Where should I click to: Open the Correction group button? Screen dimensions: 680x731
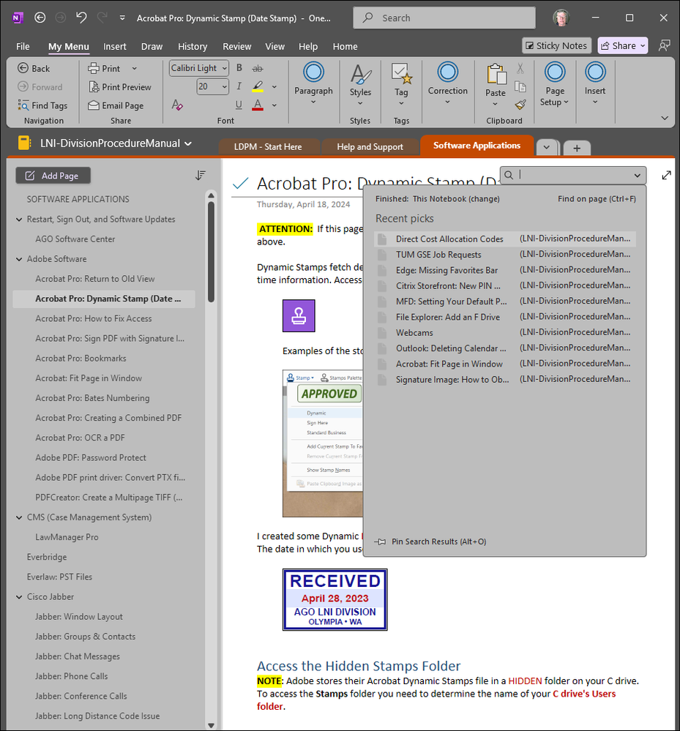[x=448, y=83]
